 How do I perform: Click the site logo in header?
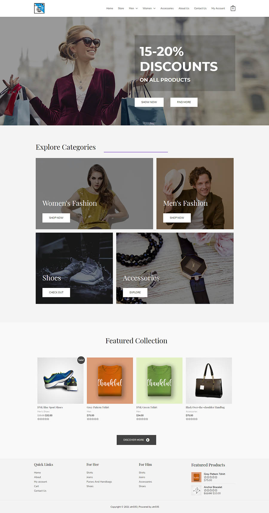pos(39,8)
